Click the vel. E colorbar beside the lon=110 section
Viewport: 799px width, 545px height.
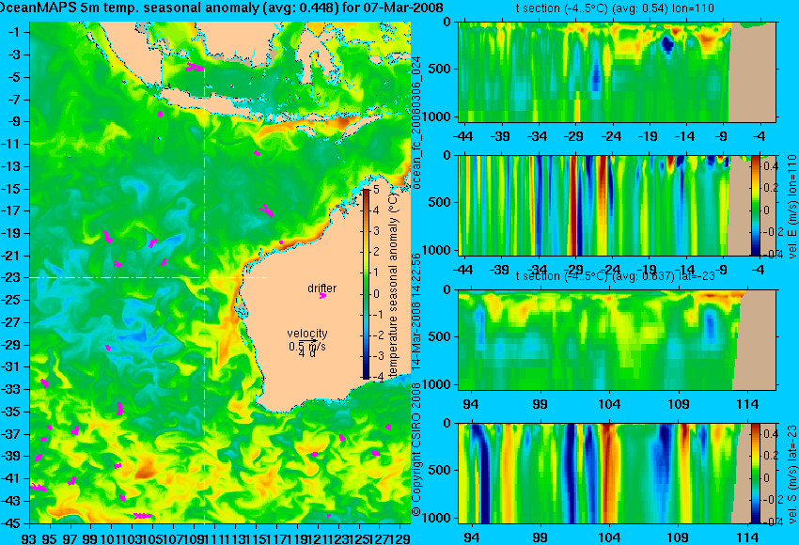click(756, 205)
